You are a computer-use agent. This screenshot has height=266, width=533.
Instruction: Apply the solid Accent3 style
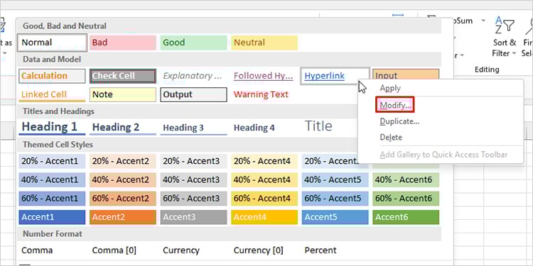pos(194,217)
